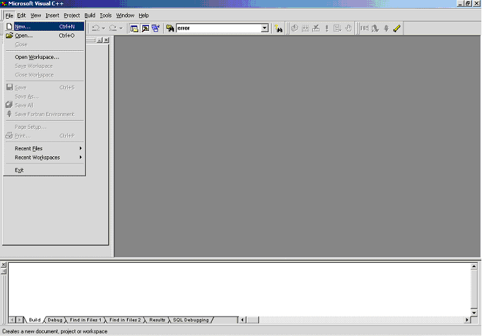Click the Redo icon in the toolbar
482x336 pixels.
[113, 28]
